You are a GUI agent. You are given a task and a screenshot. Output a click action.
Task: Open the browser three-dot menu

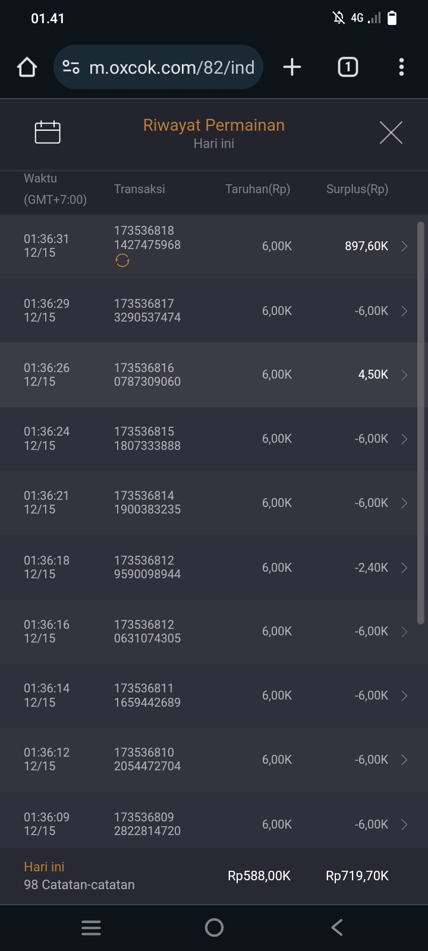401,67
